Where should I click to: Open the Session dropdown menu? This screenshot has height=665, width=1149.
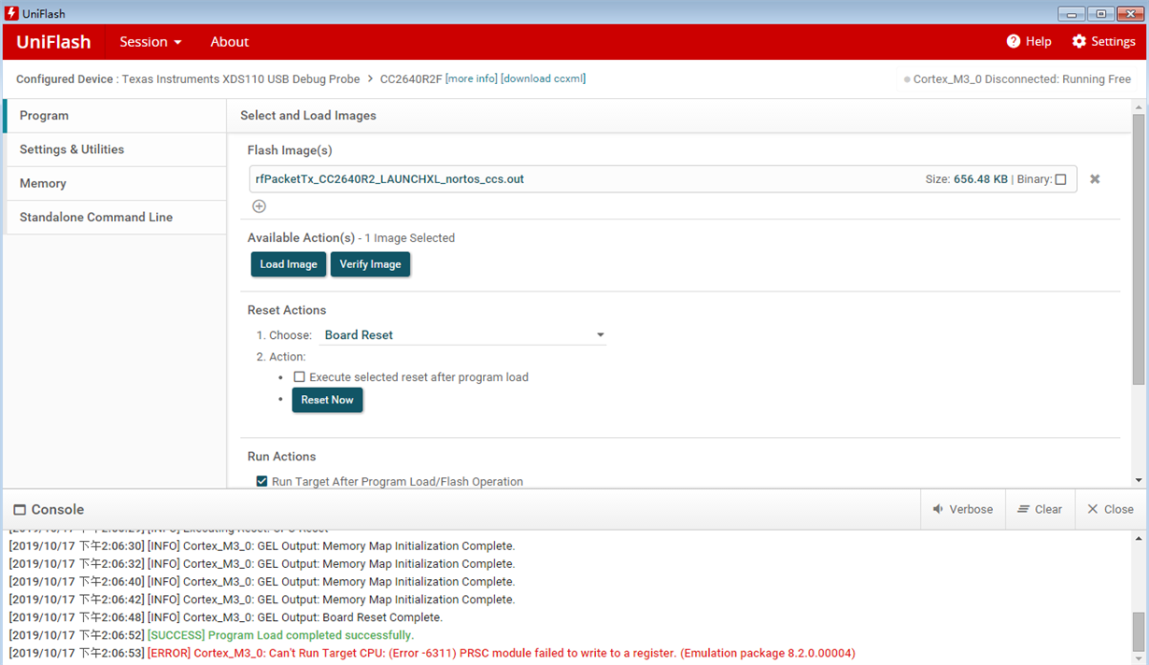pos(150,42)
